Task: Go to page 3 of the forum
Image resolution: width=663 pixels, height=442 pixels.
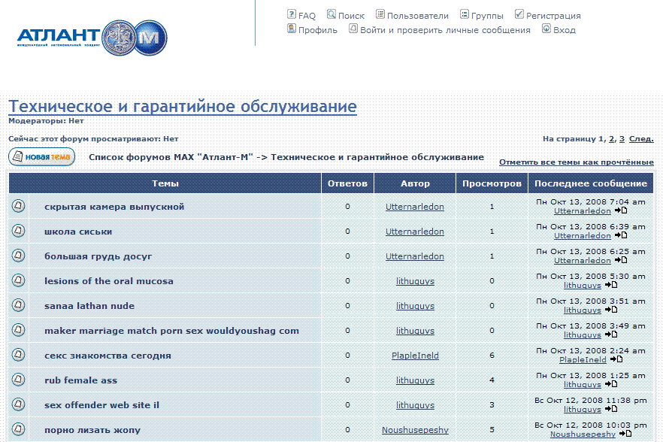Action: [x=622, y=139]
